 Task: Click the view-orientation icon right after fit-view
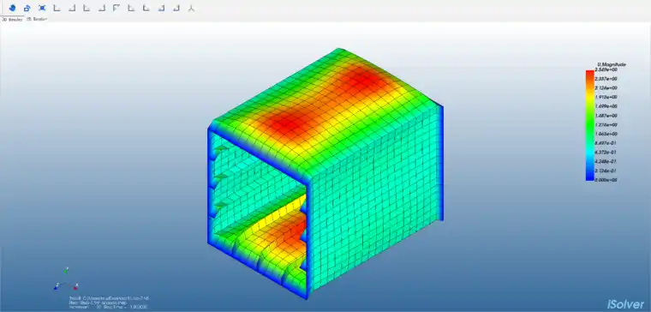pos(57,8)
